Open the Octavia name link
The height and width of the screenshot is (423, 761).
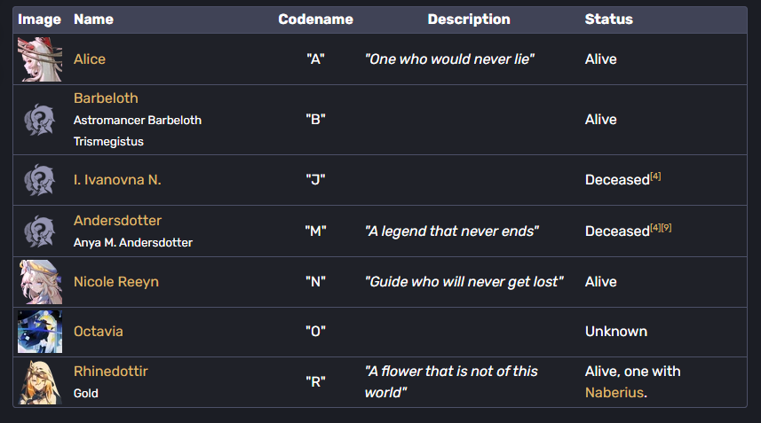click(99, 332)
